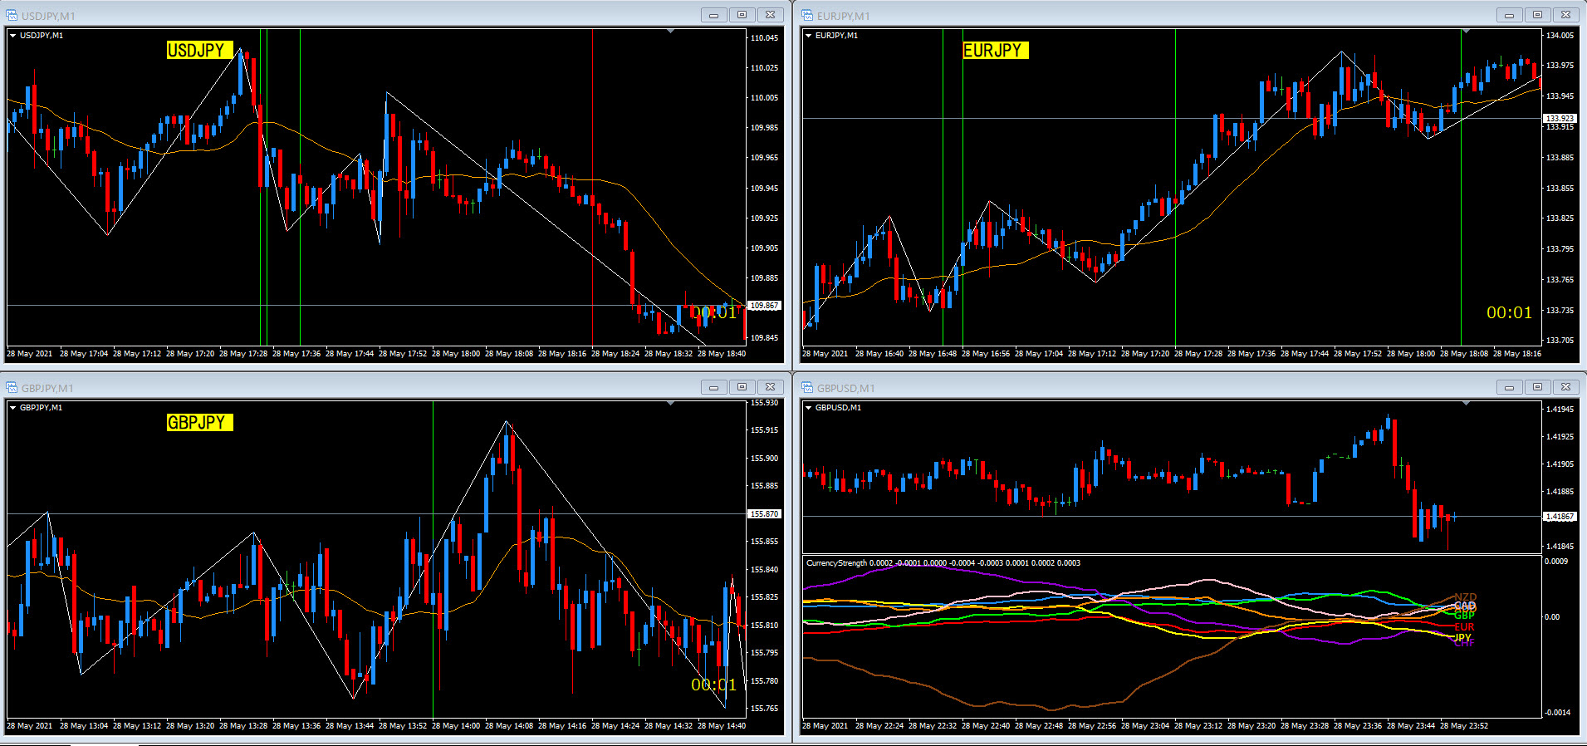Viewport: 1587px width, 746px height.
Task: Minimize the GBPUSD,M1 chart window
Action: [x=1509, y=387]
